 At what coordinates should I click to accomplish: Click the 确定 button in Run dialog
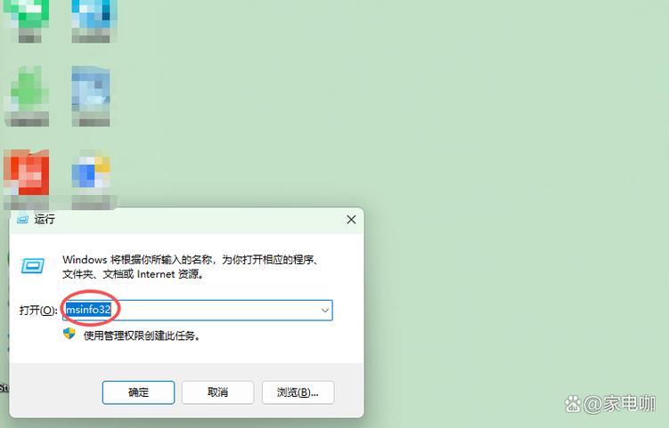click(x=138, y=392)
